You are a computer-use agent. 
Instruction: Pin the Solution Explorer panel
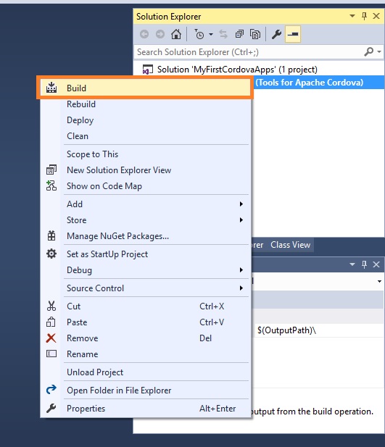pos(364,16)
